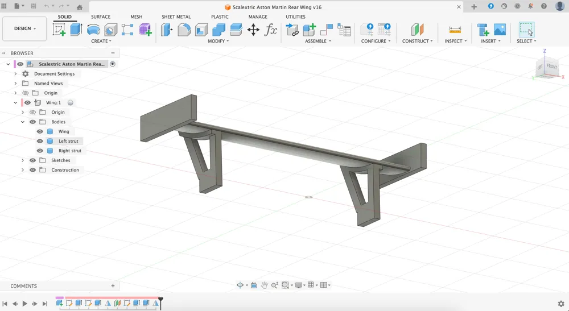This screenshot has width=569, height=311.
Task: Toggle visibility of Bodies folder
Action: pyautogui.click(x=32, y=122)
